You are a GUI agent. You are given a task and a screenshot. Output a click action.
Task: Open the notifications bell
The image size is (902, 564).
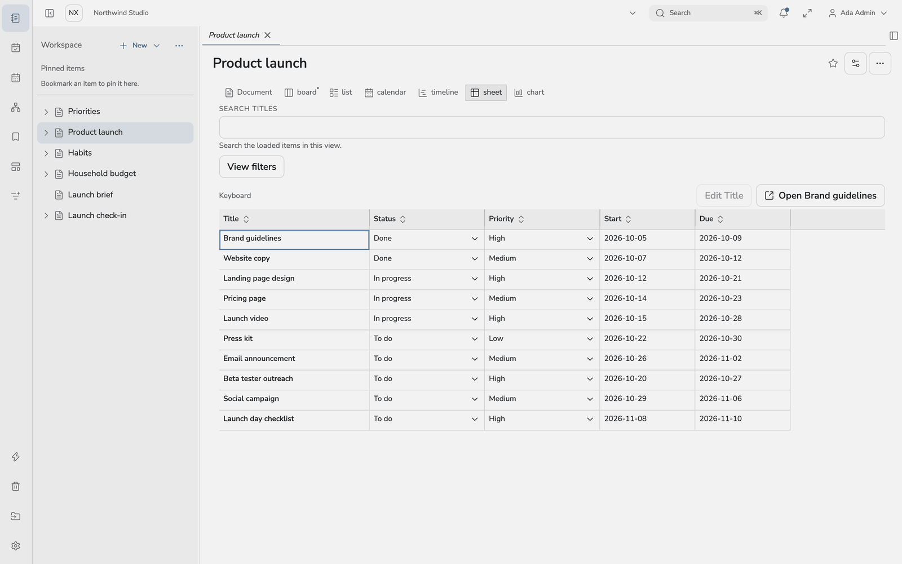pyautogui.click(x=784, y=13)
